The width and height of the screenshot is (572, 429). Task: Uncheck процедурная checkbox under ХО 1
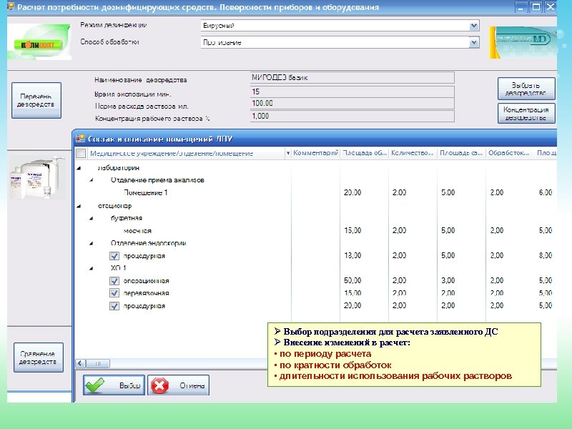pyautogui.click(x=114, y=306)
